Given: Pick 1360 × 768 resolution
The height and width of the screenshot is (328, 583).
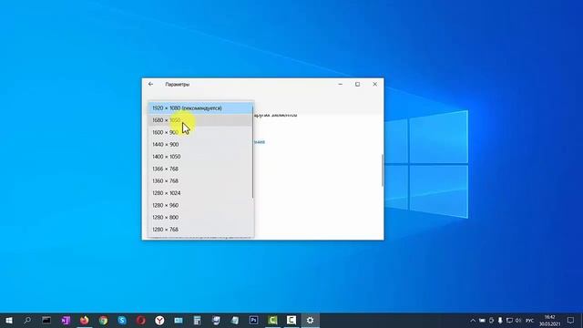Looking at the screenshot, I should click(x=200, y=181).
